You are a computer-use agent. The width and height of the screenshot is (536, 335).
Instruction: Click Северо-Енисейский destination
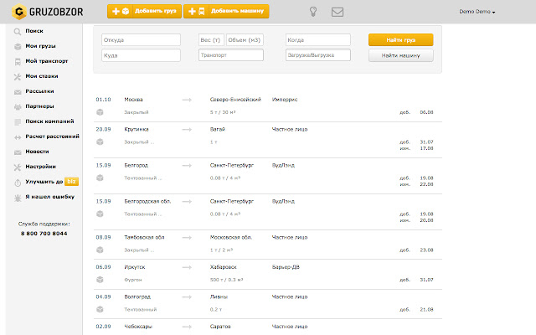coord(235,100)
